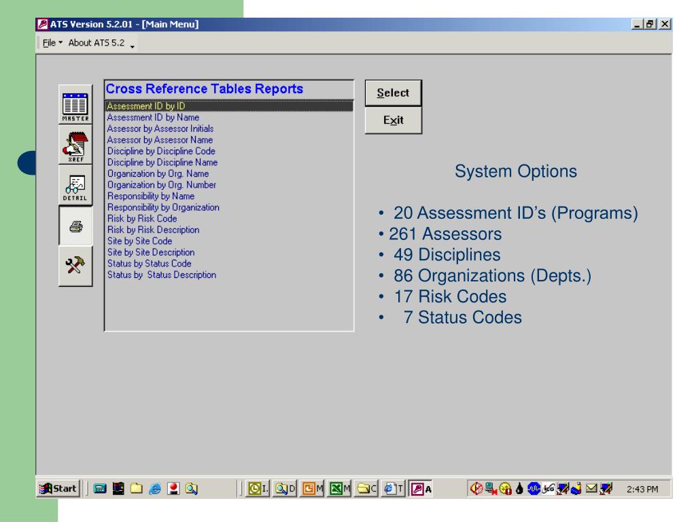Open the hammer and wrench tools icon
696x522 pixels.
pyautogui.click(x=75, y=266)
